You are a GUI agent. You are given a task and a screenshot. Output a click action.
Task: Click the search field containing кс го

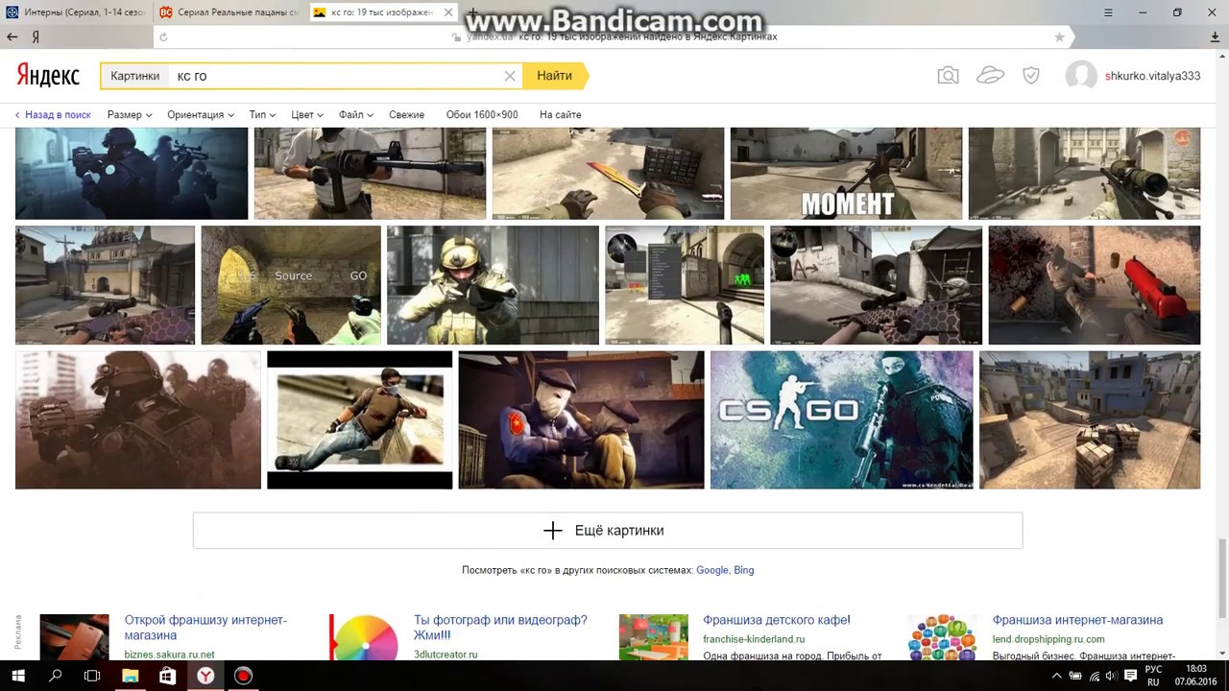(x=336, y=76)
